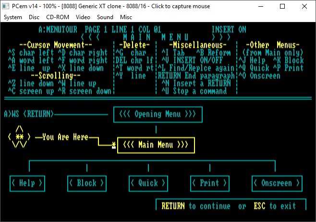Click '^K Block' menu shortcut
This screenshot has height=222, width=316.
tap(289, 60)
